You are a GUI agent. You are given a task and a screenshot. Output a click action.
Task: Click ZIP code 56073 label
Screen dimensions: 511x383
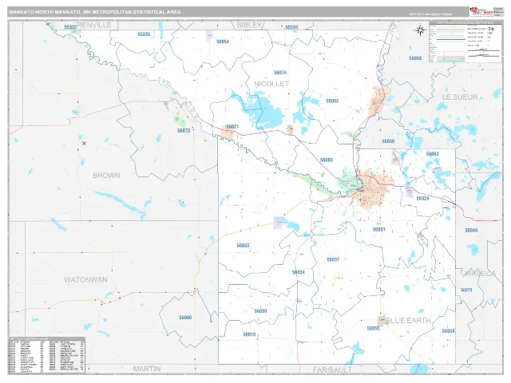pos(184,130)
